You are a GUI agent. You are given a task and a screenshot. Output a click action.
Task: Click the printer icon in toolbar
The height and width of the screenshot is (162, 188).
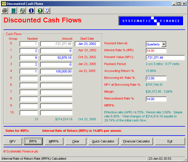pos(4,11)
